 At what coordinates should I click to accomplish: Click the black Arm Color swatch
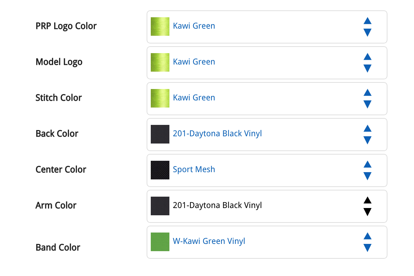tap(160, 206)
